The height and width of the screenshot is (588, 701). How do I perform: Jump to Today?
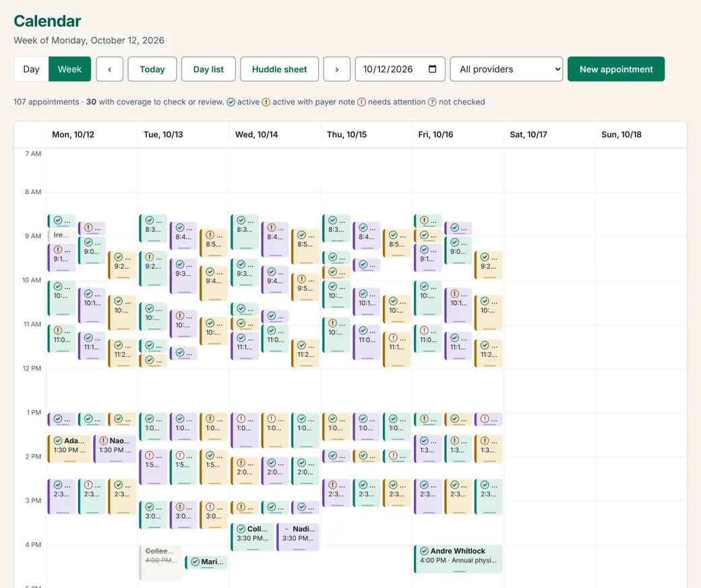pos(152,69)
